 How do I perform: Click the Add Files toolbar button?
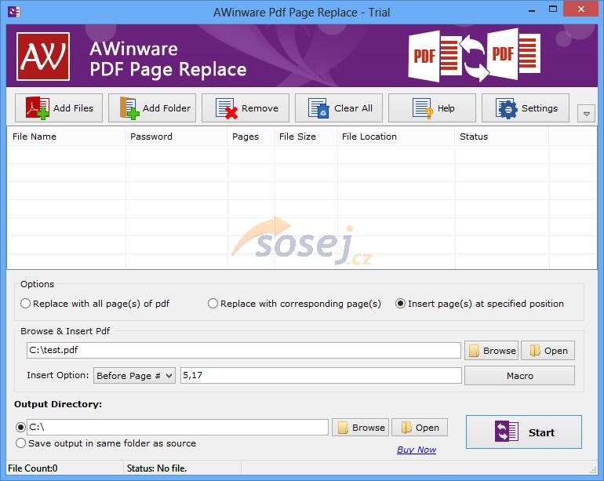59,108
